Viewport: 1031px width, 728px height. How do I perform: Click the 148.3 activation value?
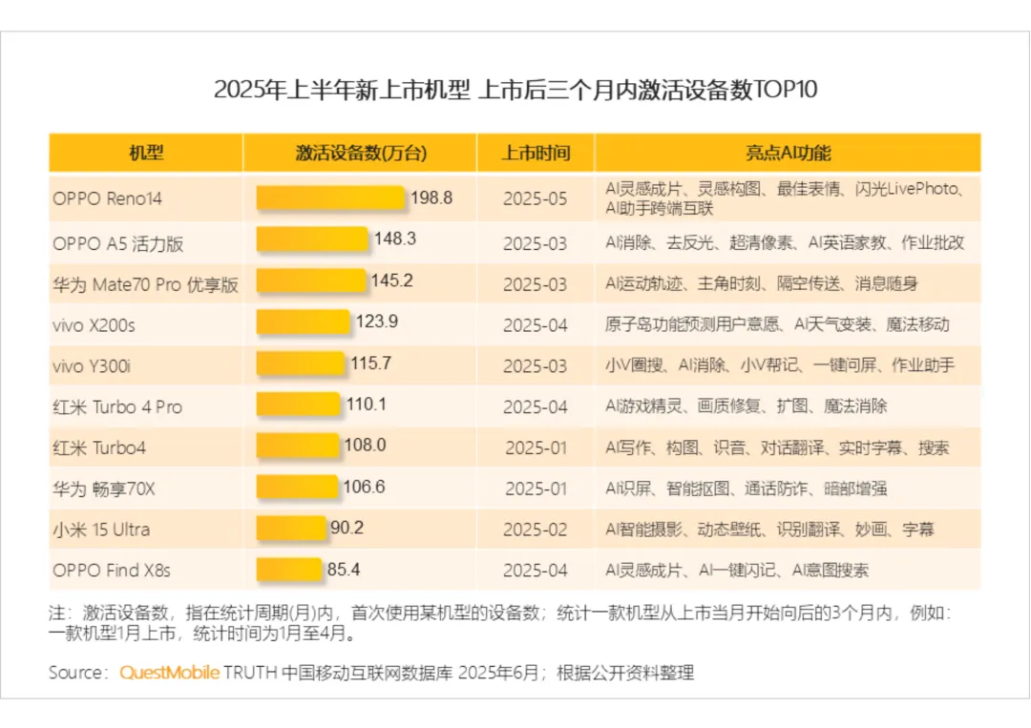coord(395,239)
